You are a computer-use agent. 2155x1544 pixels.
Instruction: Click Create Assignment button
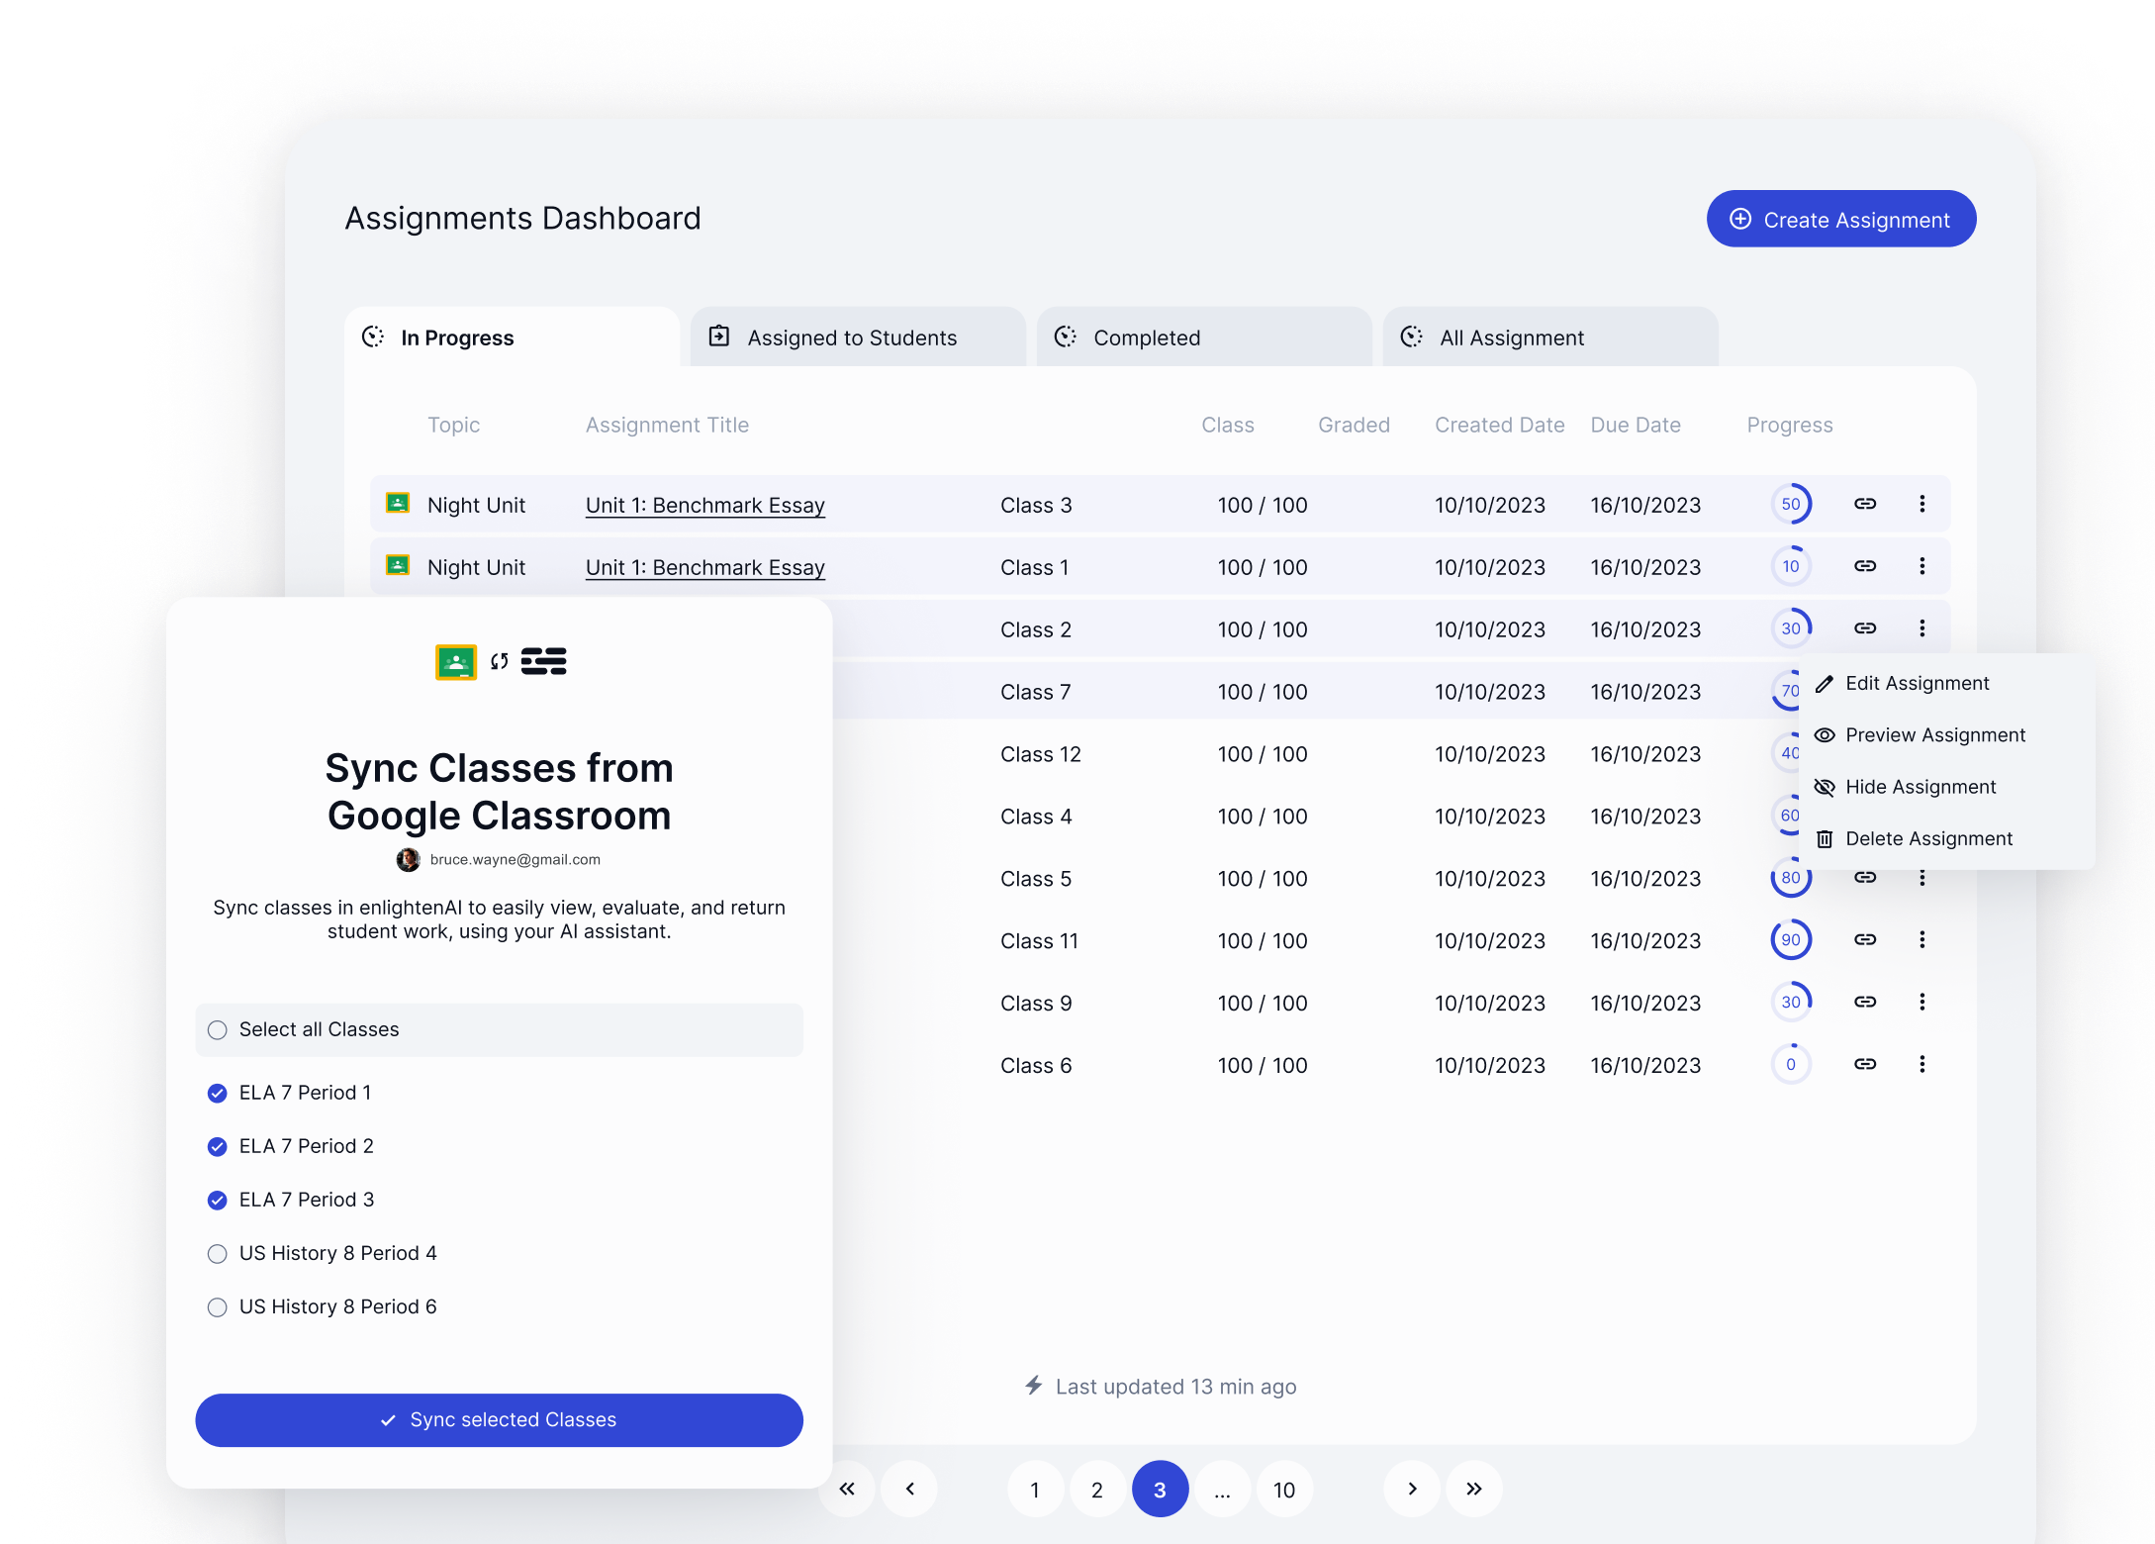tap(1841, 219)
